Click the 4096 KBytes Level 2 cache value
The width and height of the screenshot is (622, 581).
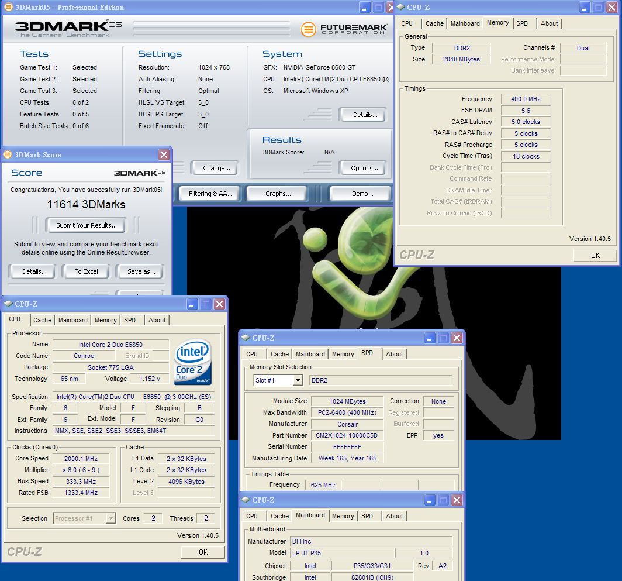[186, 482]
